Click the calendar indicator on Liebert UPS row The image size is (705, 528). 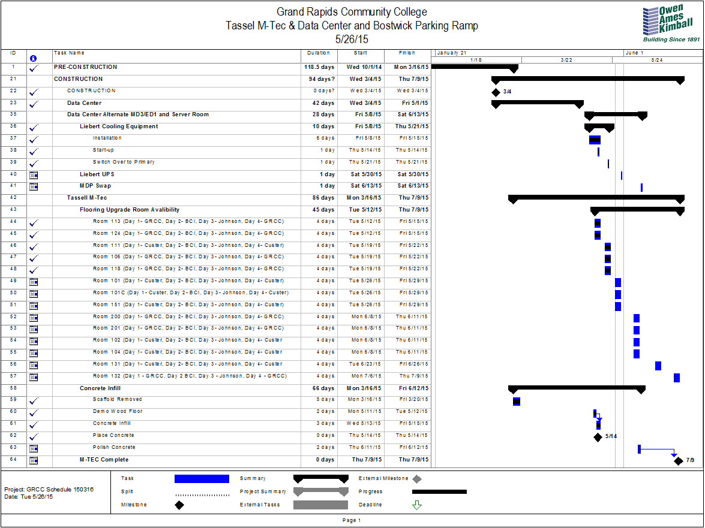34,174
